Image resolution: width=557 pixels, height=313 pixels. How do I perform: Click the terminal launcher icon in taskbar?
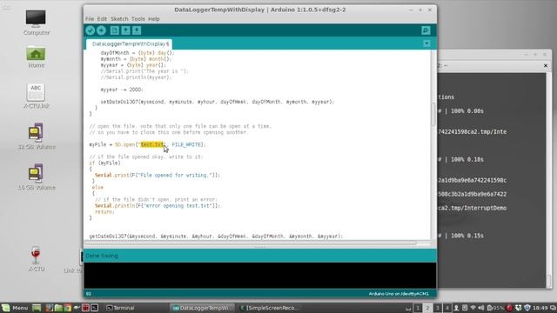[95, 308]
